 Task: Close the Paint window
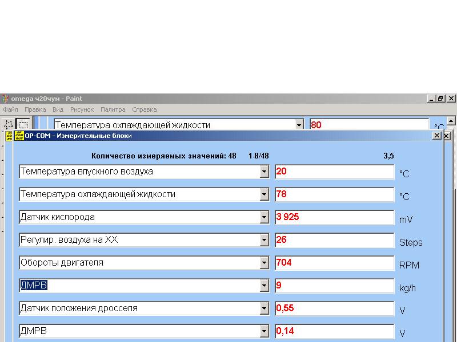click(x=451, y=99)
